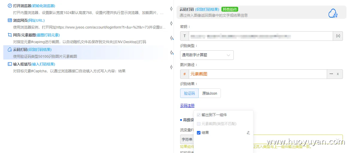Image resolution: width=348 pixels, height=153 pixels.
Task: Clear 图片路径 with the x button
Action: [x=338, y=74]
